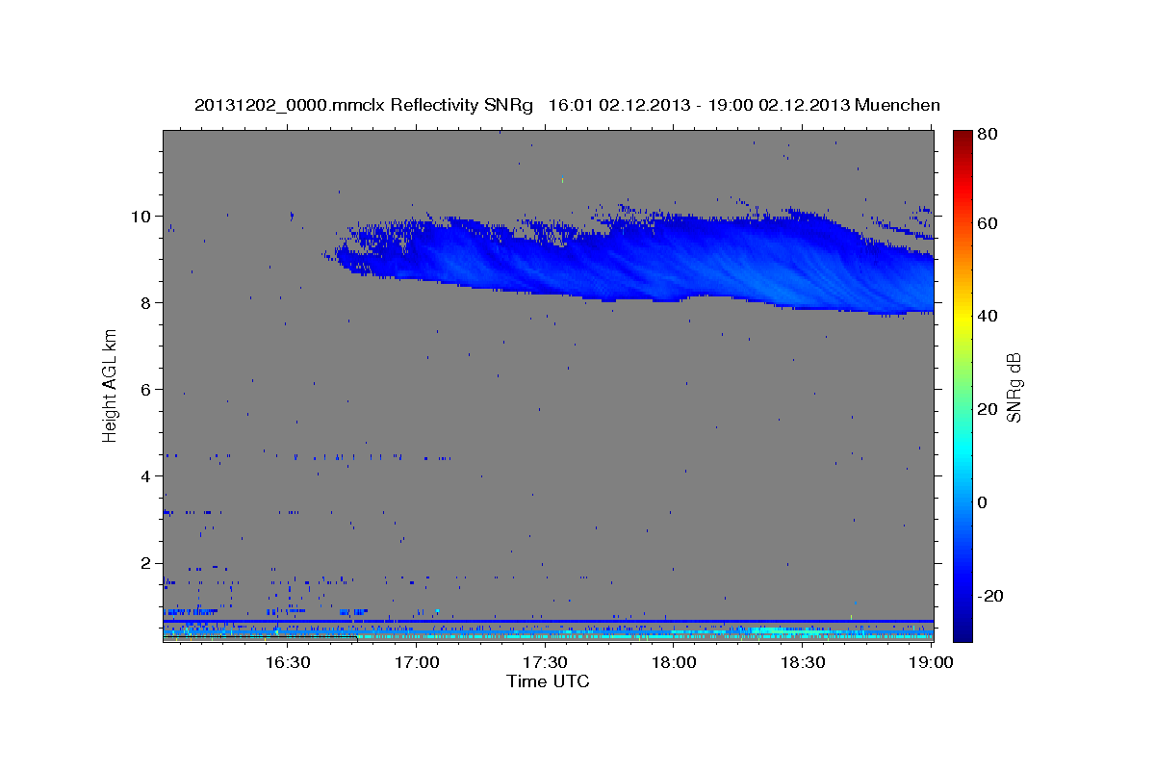Click the colorbar label 80
The height and width of the screenshot is (770, 1155).
tap(987, 134)
